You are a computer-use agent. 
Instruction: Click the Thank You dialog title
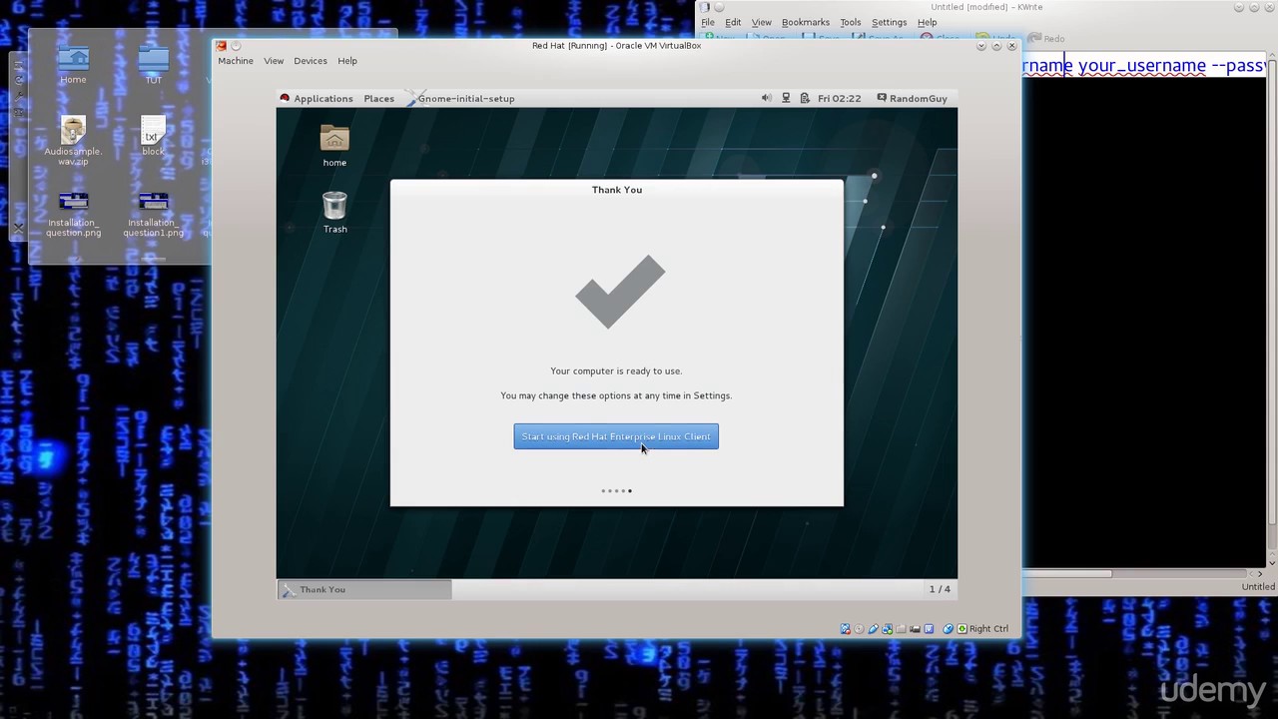pyautogui.click(x=617, y=190)
